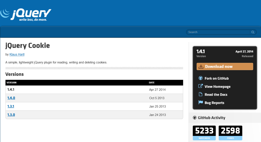Click the jQuery Cookie page title
Viewport: 261px width, 142px height.
point(28,46)
